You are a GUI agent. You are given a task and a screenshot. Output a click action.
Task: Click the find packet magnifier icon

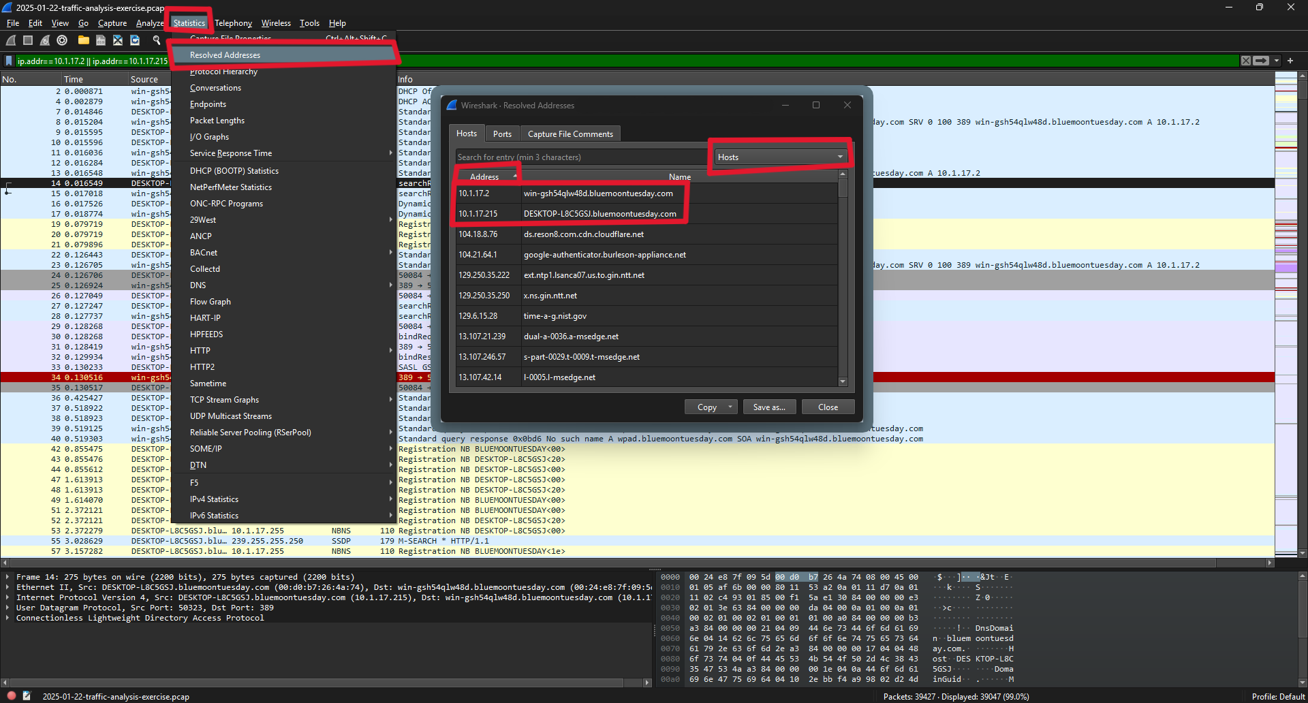(x=156, y=41)
